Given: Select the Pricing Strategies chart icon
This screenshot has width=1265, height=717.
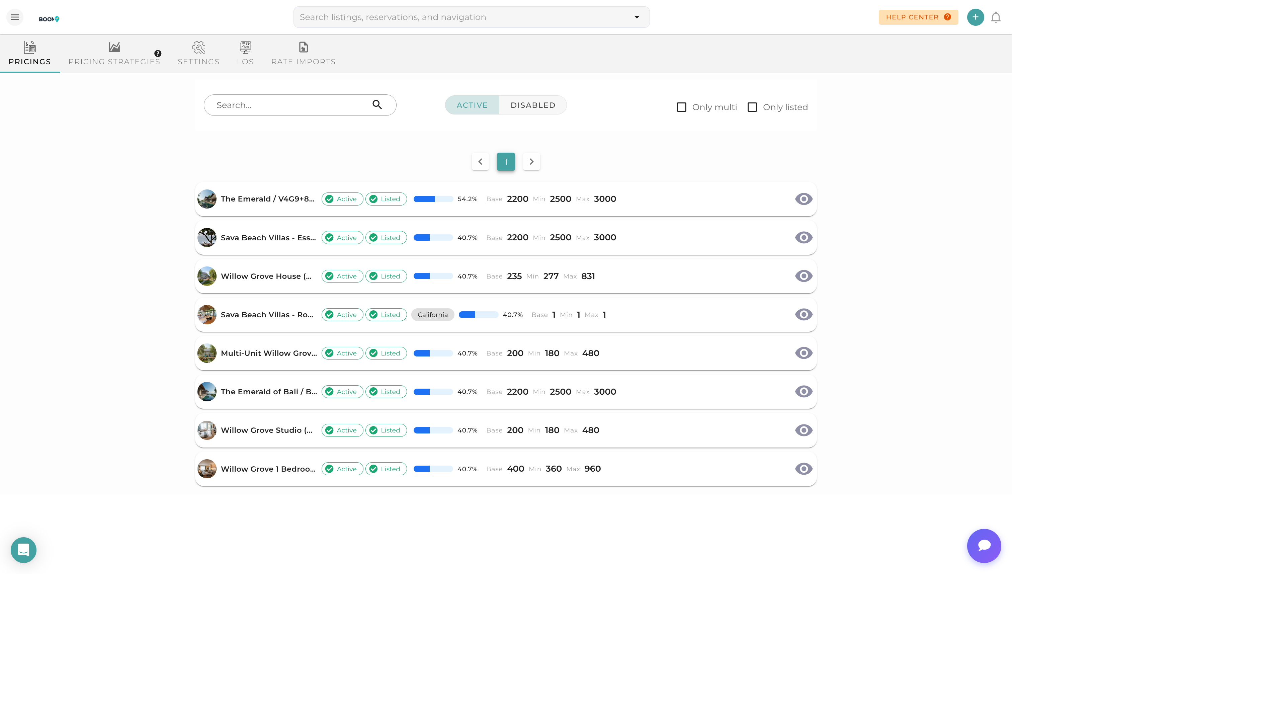Looking at the screenshot, I should [x=114, y=47].
